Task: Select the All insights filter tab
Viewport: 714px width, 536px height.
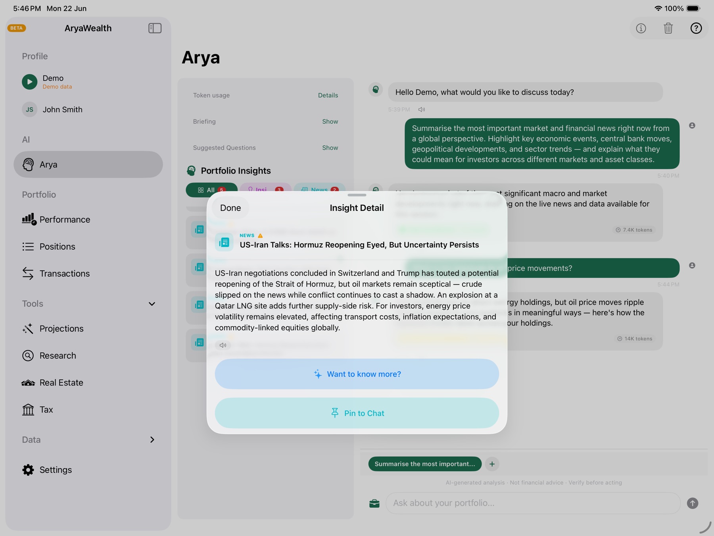Action: click(211, 190)
